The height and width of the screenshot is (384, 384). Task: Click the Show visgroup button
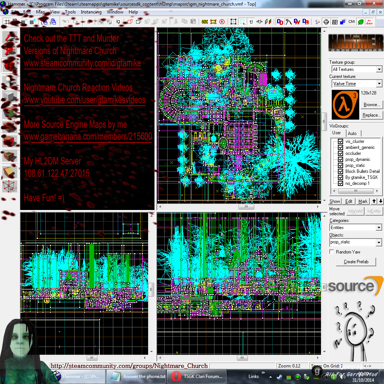pos(335,201)
